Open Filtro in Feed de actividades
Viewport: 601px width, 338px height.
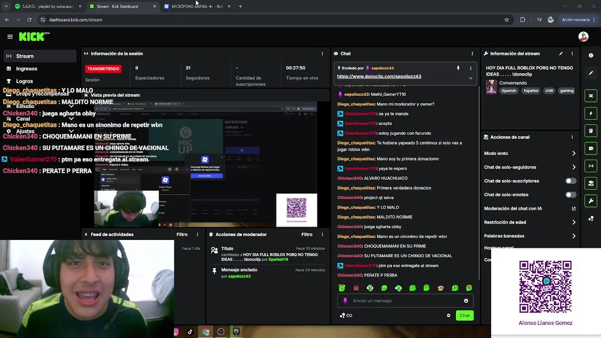[182, 234]
